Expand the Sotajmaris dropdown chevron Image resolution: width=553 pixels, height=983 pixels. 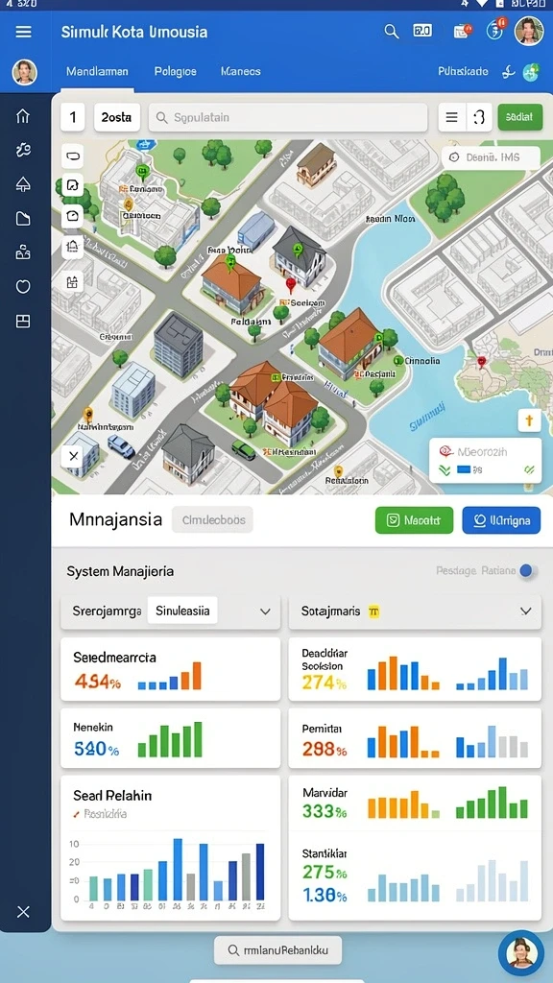[x=526, y=611]
